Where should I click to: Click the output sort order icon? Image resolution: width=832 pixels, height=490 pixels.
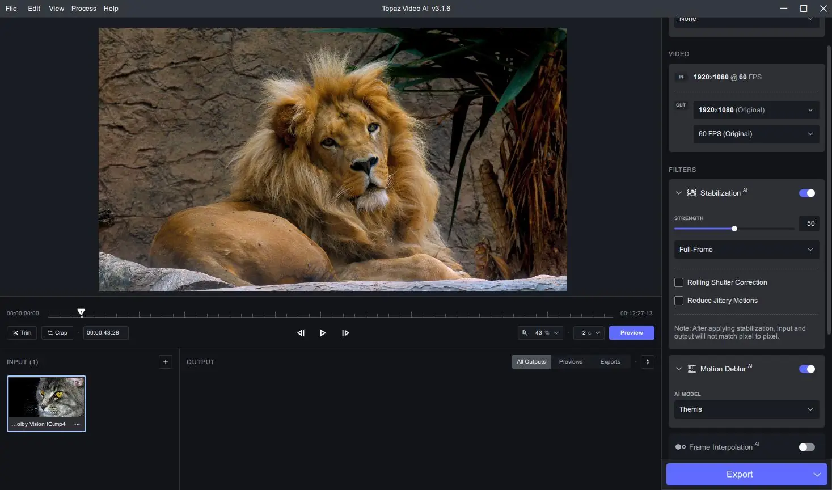(648, 362)
